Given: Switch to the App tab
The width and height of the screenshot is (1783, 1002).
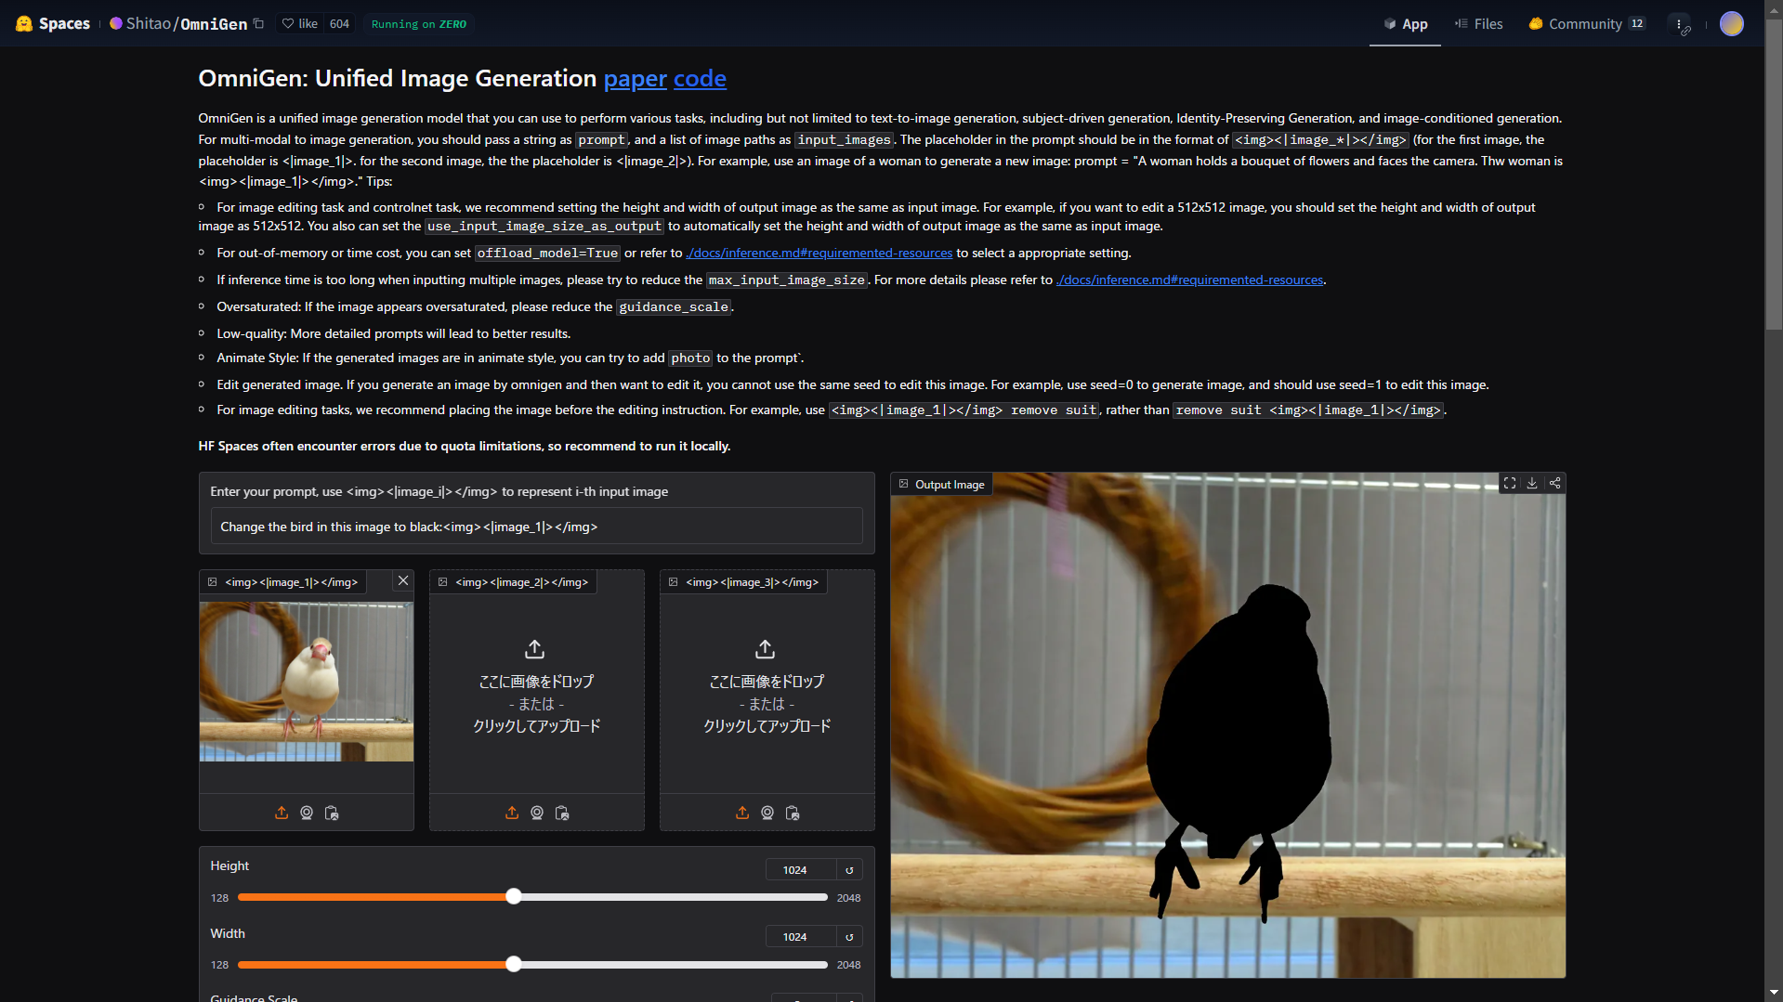Looking at the screenshot, I should [1405, 24].
